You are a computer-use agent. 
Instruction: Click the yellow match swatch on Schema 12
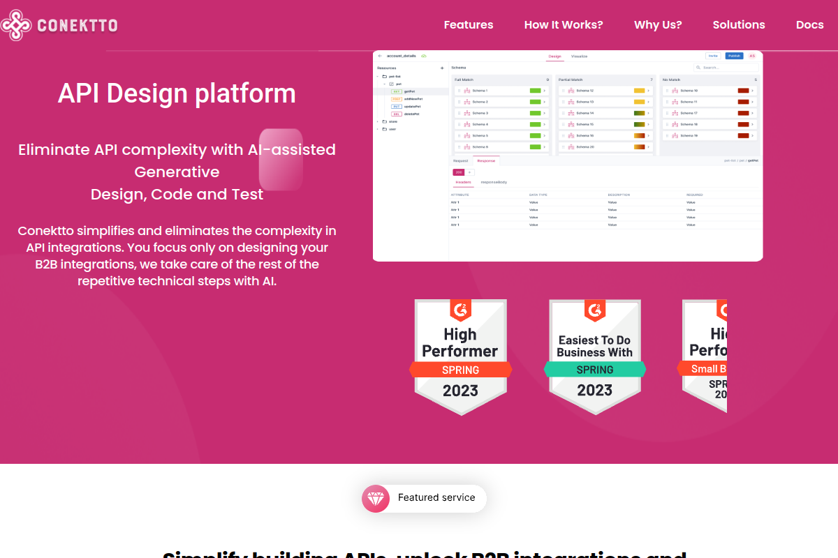tap(639, 91)
